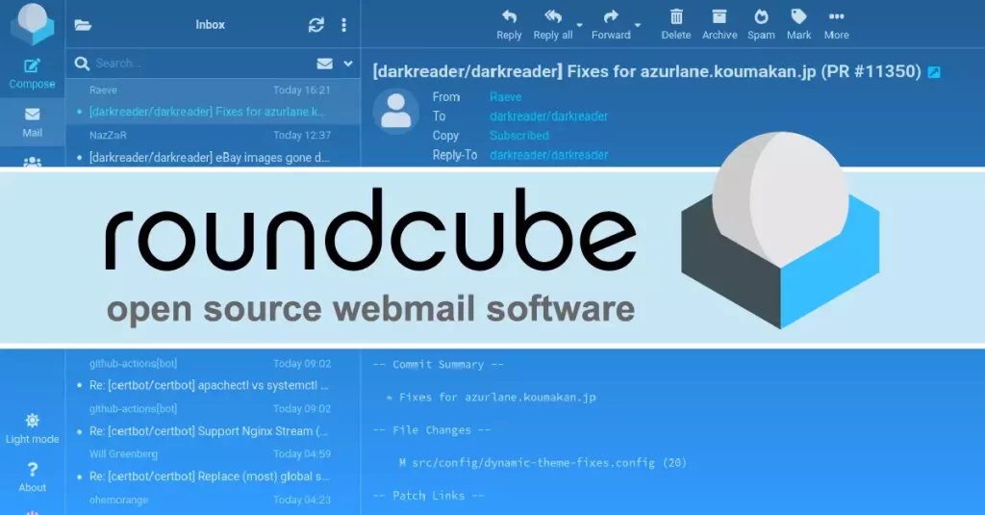Refresh the Inbox message list
985x515 pixels.
[316, 25]
